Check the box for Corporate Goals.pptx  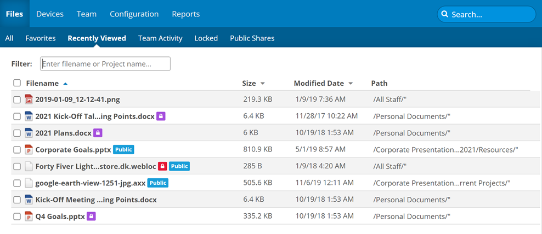click(x=17, y=150)
